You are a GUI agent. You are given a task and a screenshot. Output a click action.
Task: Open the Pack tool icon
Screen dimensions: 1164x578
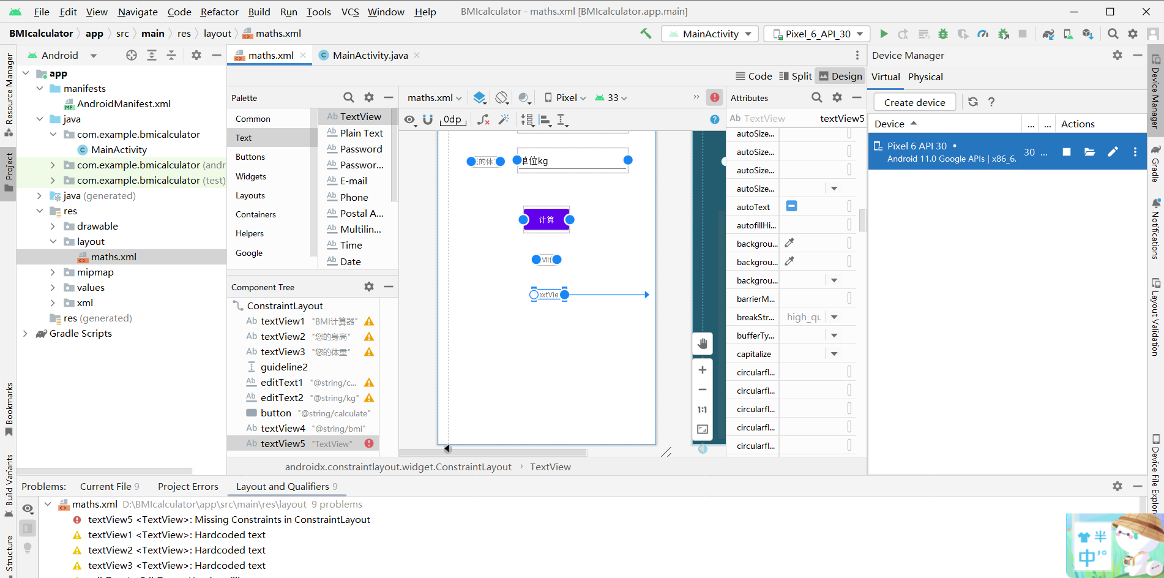[527, 119]
